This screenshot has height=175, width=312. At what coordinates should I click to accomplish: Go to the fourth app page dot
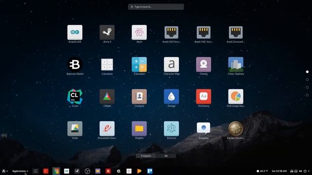307,95
